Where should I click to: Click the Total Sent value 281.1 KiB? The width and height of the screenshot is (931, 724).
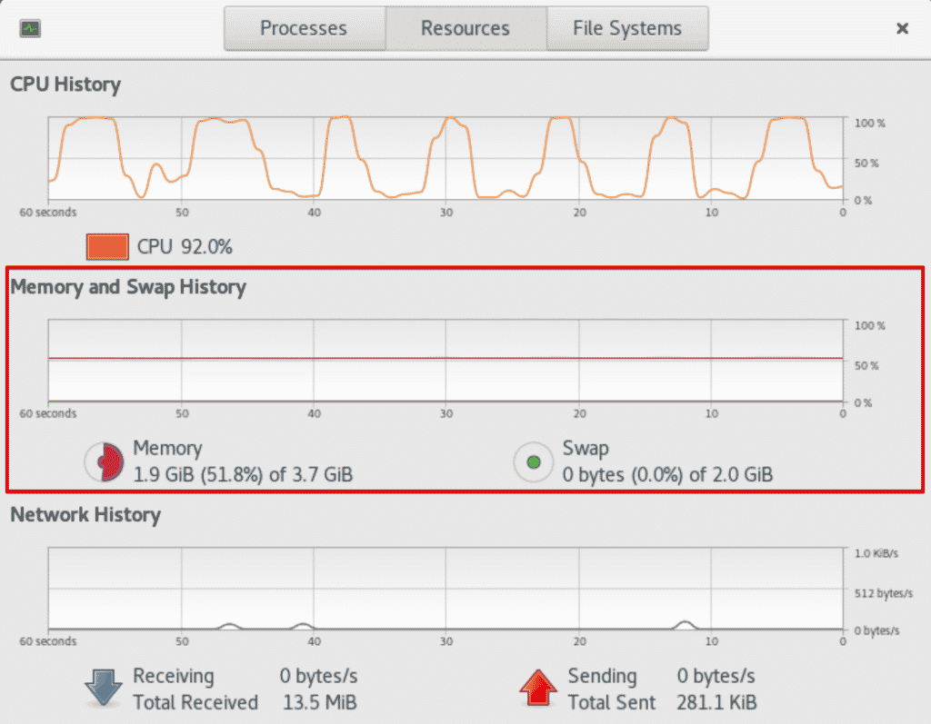point(719,702)
